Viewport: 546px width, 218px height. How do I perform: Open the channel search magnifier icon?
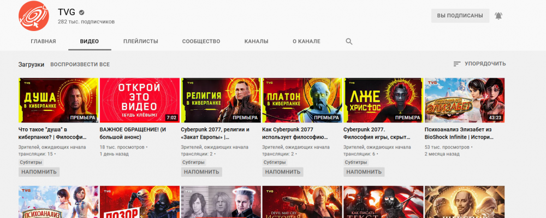(x=349, y=41)
